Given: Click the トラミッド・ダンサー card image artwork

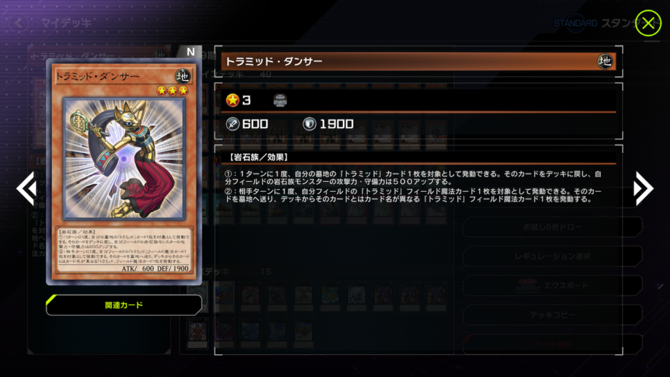Looking at the screenshot, I should click(x=124, y=159).
